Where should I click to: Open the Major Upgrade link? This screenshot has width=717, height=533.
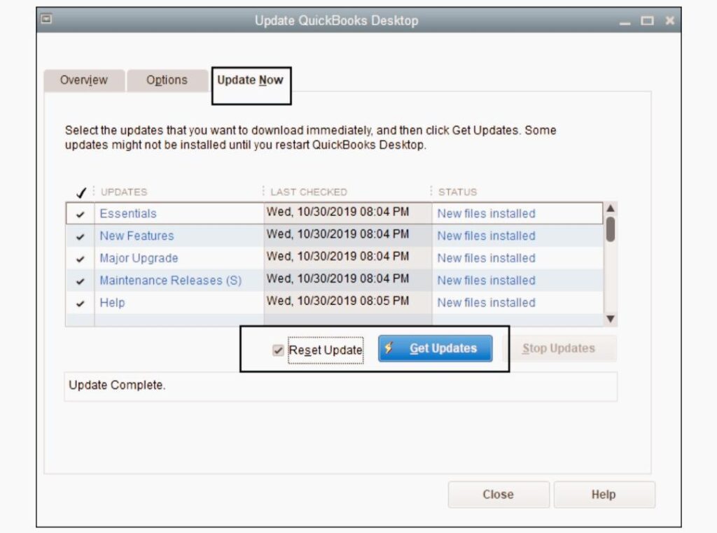click(x=139, y=258)
